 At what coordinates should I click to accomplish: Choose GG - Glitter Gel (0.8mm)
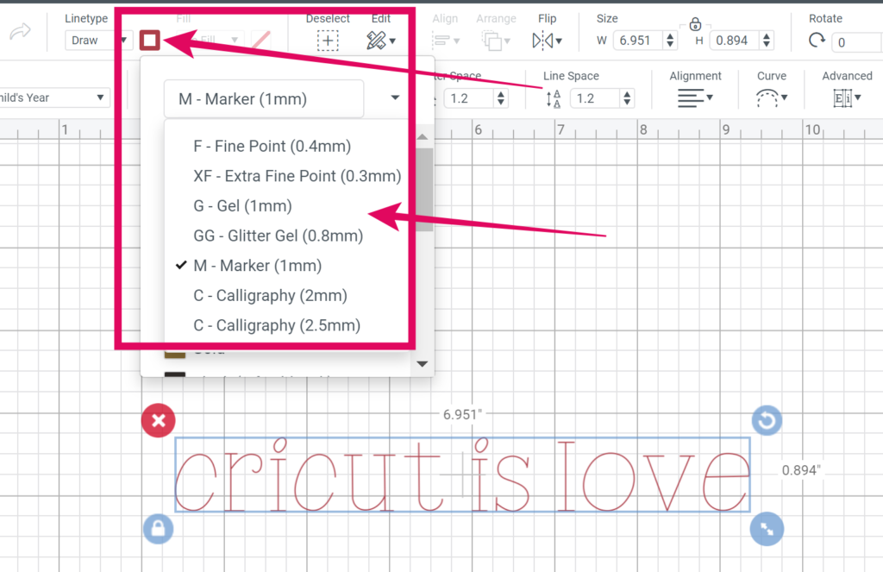coord(279,236)
